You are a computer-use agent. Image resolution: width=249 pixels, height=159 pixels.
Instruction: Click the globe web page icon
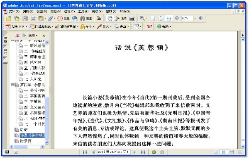tap(75, 19)
